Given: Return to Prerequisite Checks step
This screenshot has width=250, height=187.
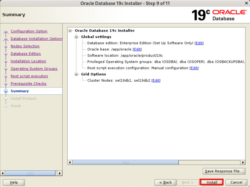Looking at the screenshot, I should click(28, 83).
